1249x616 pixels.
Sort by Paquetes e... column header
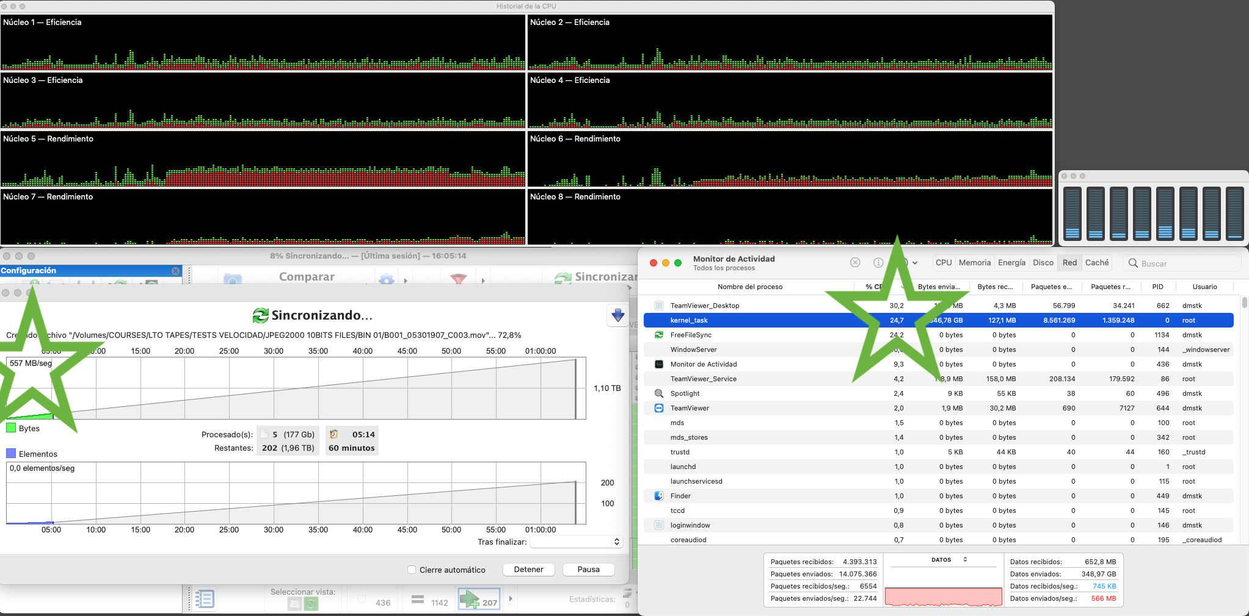click(1051, 287)
